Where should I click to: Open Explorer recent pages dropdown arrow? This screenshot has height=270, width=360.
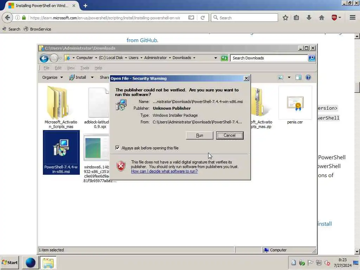coord(60,58)
